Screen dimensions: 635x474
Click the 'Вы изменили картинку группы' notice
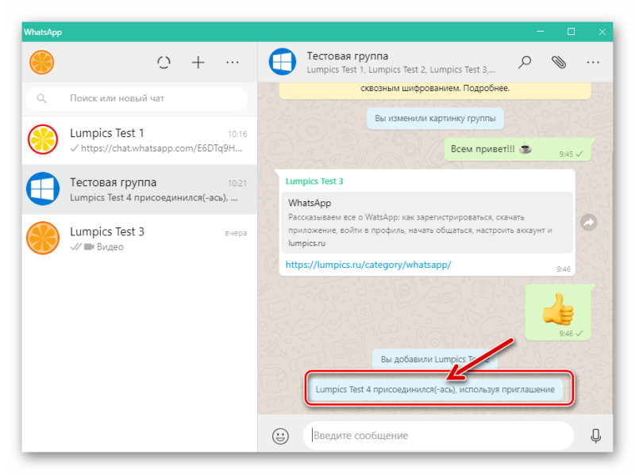pyautogui.click(x=435, y=119)
